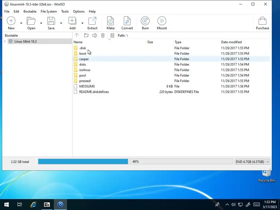Click the MD5SUMS file icon
The width and height of the screenshot is (280, 210).
[x=75, y=86]
